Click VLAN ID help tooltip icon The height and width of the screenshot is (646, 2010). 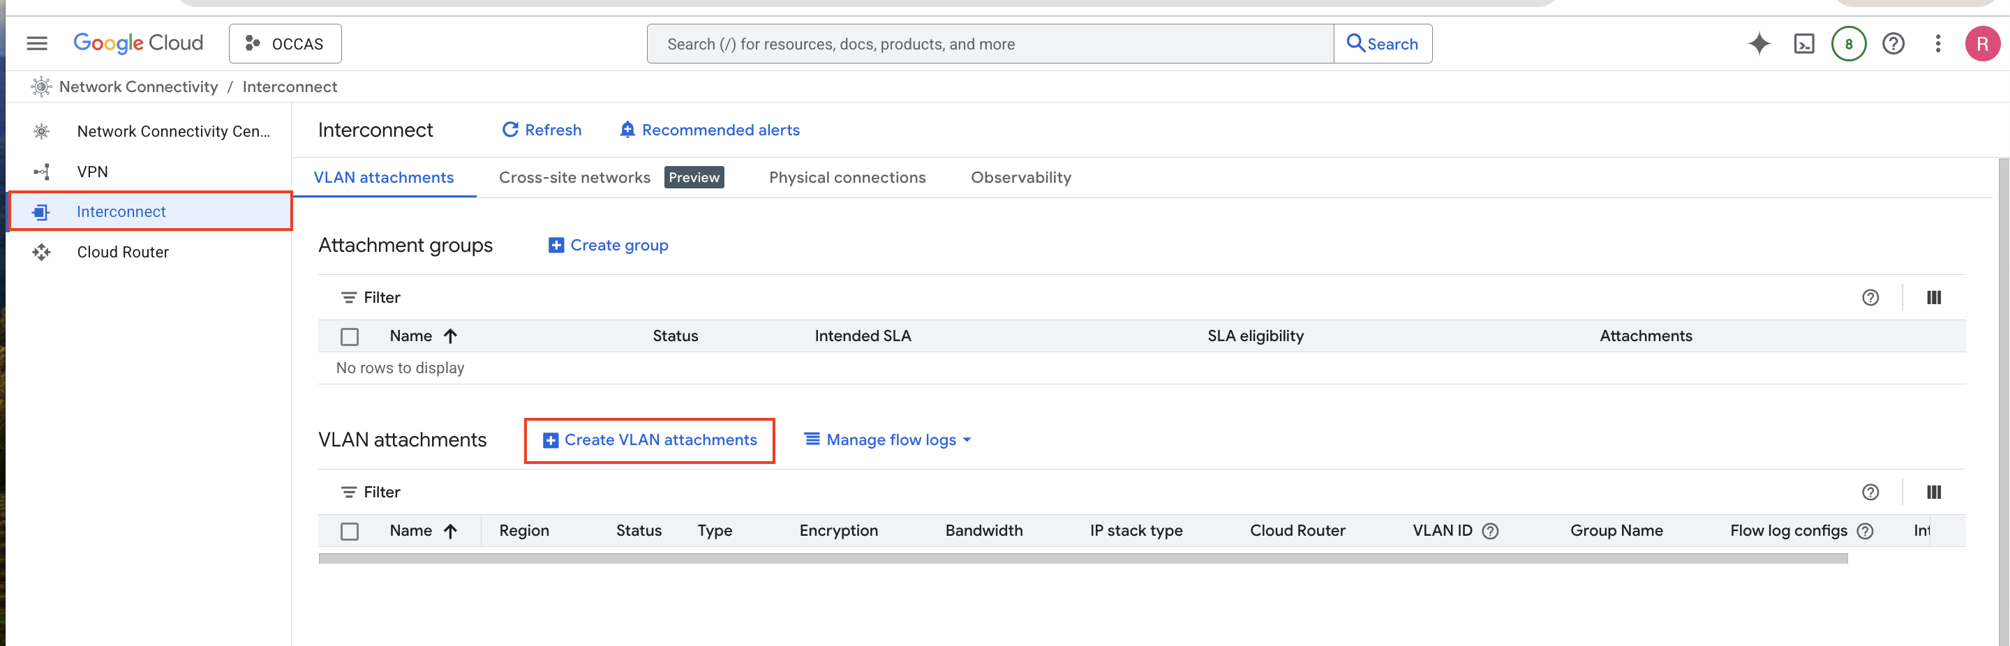click(x=1489, y=530)
